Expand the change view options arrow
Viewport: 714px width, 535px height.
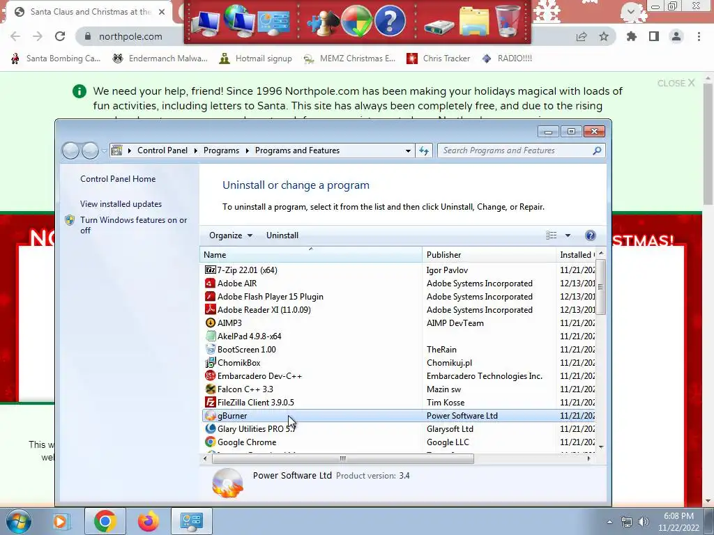click(x=568, y=235)
